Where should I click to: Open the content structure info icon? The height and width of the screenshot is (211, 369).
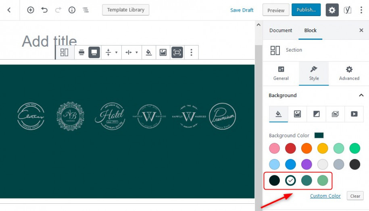pyautogui.click(x=72, y=10)
